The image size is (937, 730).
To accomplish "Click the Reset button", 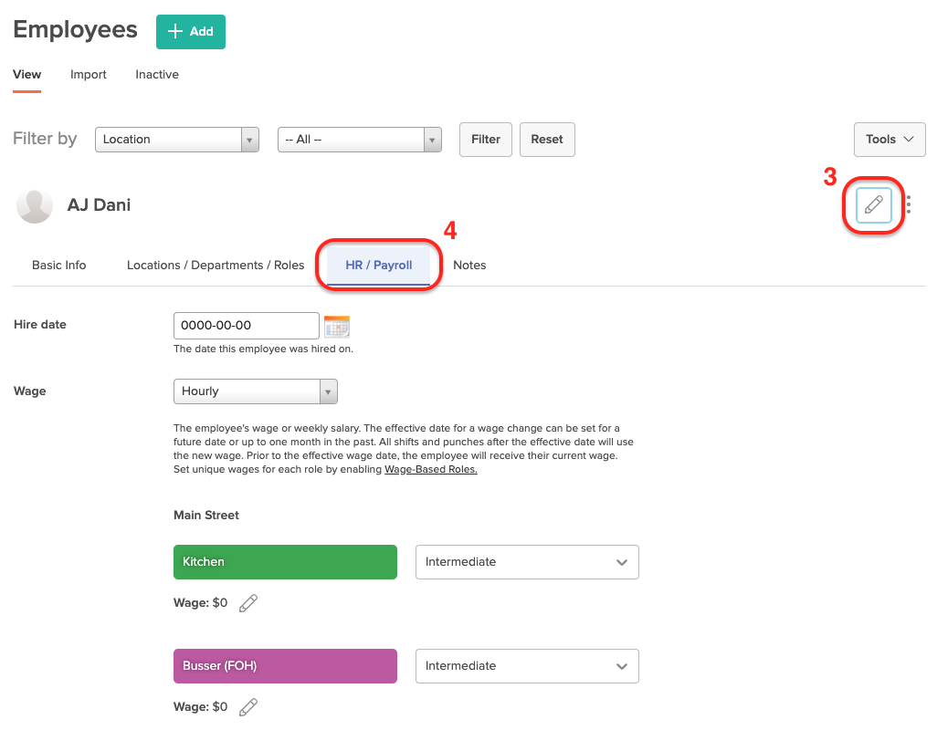I will tap(547, 140).
